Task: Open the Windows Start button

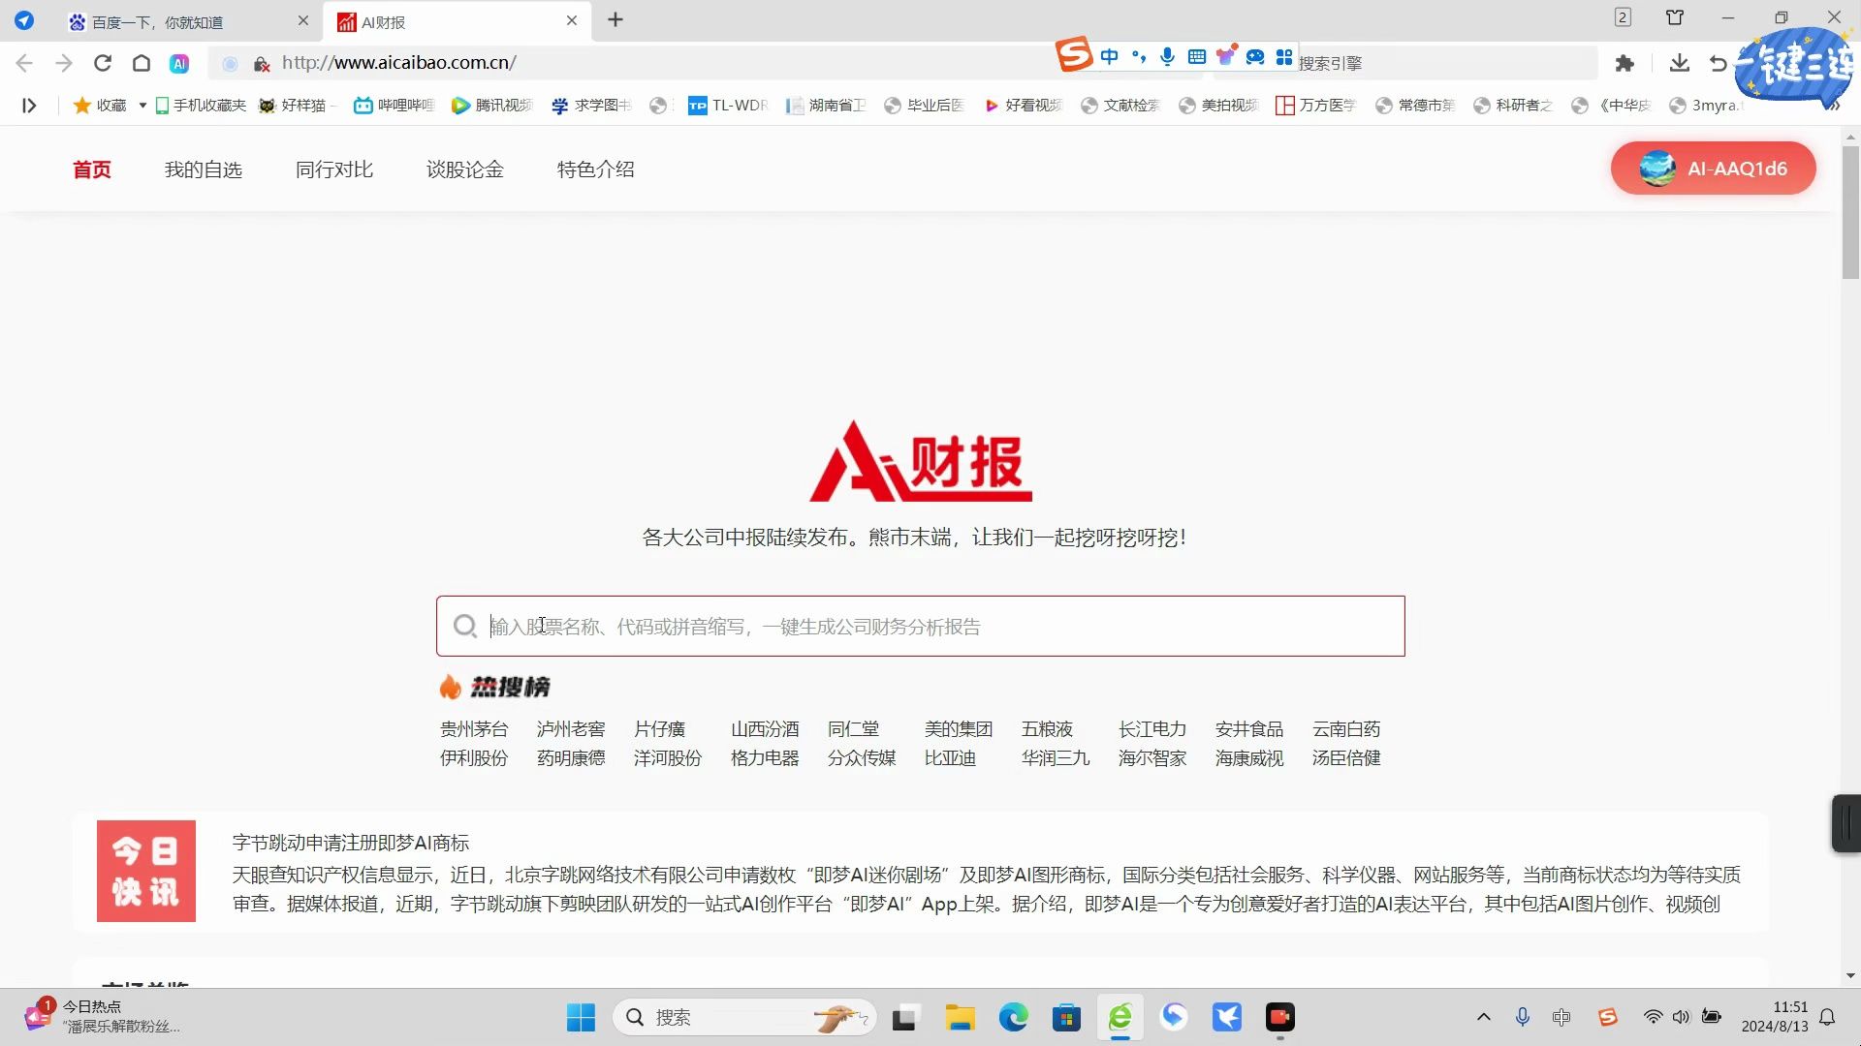Action: pos(581,1018)
